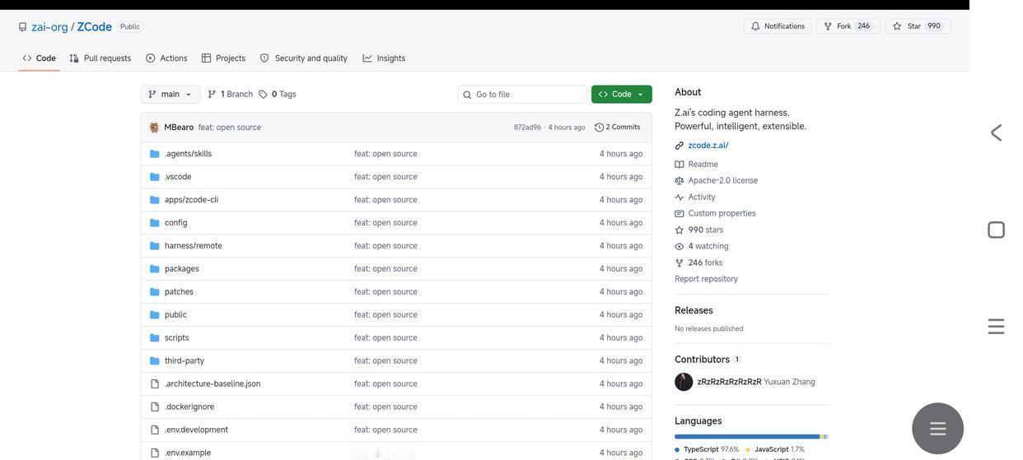Open Notifications settings button
This screenshot has height=460, width=1023.
pos(778,26)
